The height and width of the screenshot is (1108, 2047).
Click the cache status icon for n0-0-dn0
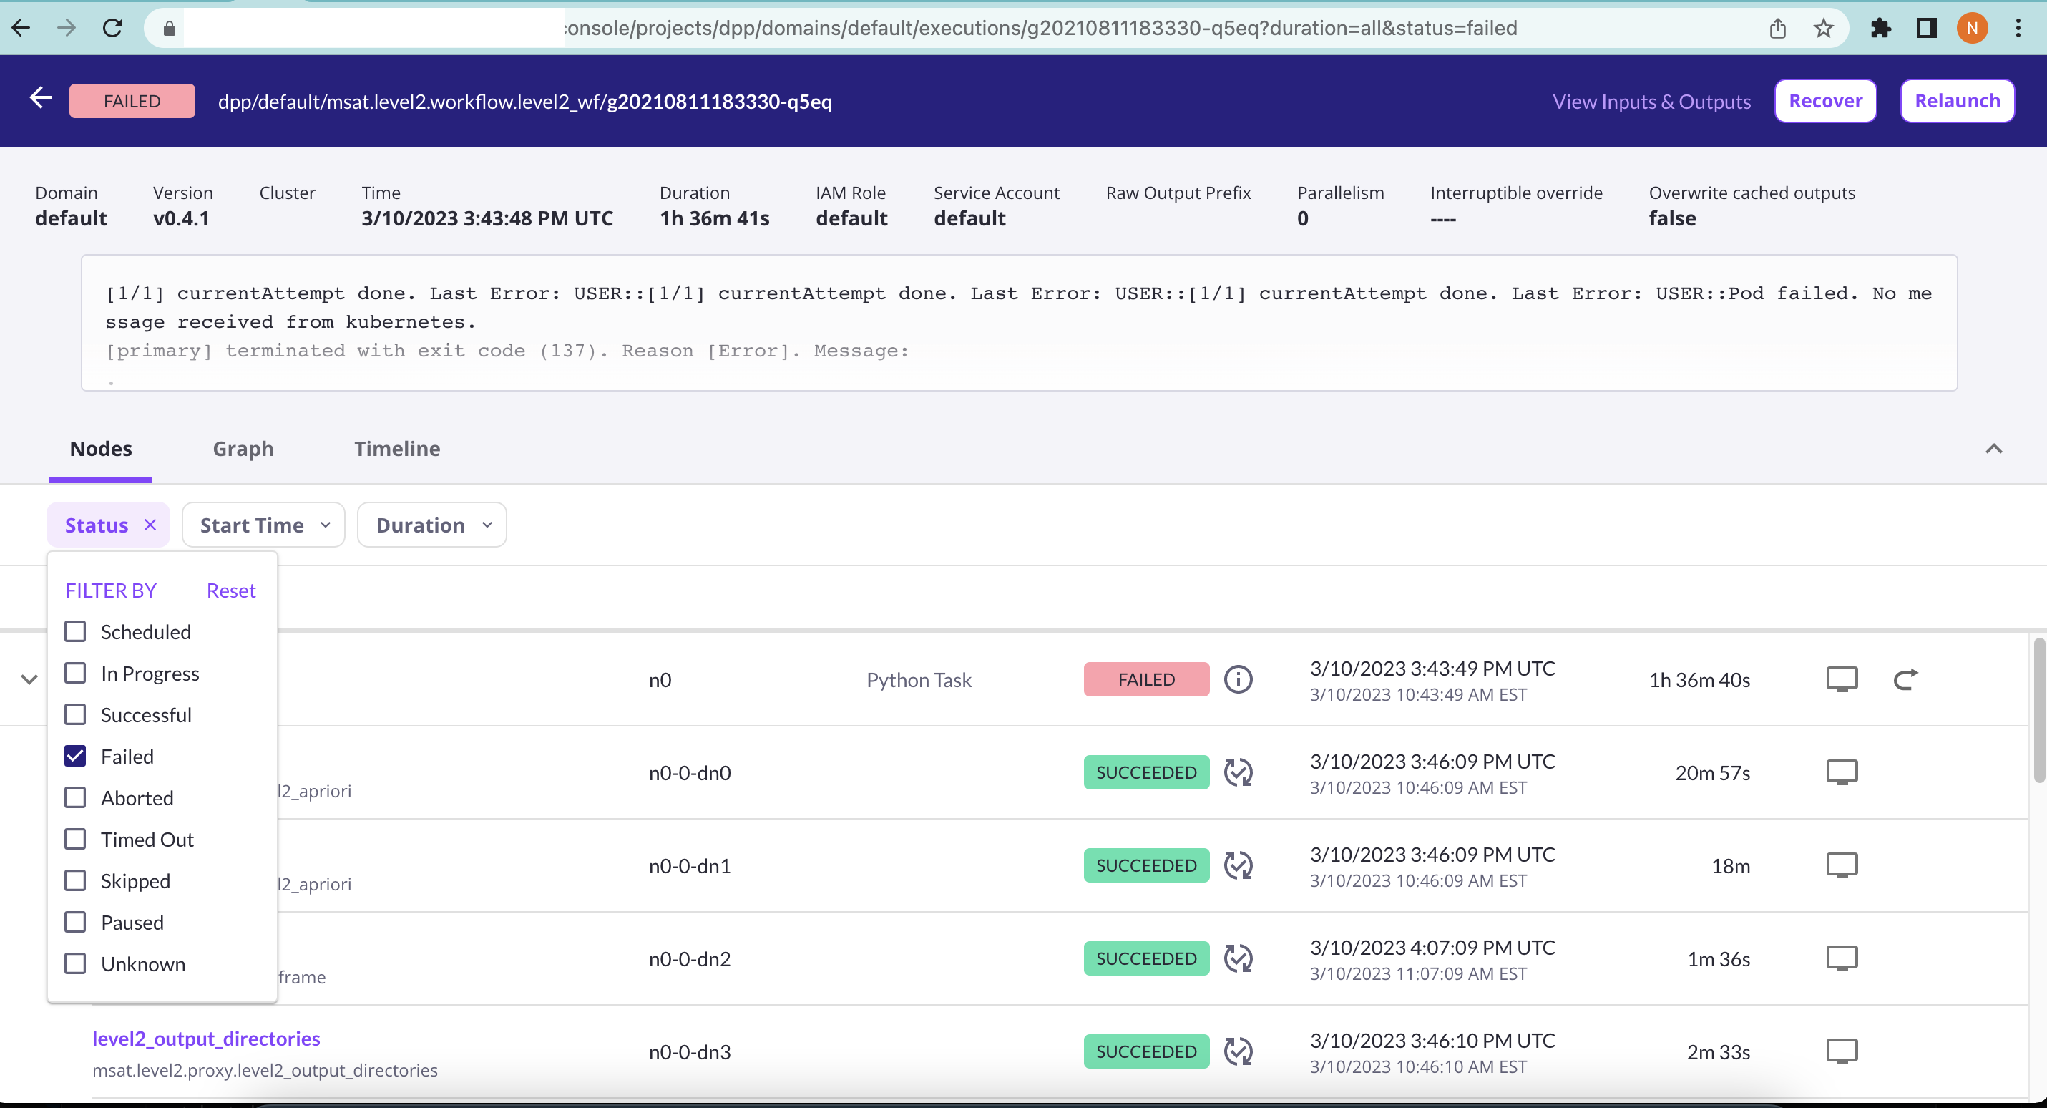1239,772
